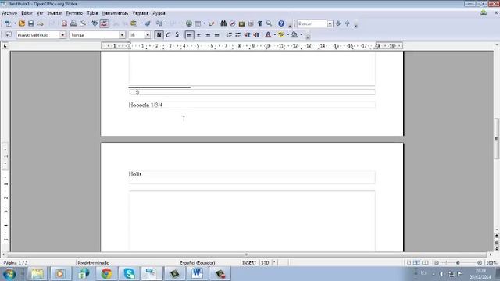
Task: Click the send document by email icon
Action: (40, 23)
